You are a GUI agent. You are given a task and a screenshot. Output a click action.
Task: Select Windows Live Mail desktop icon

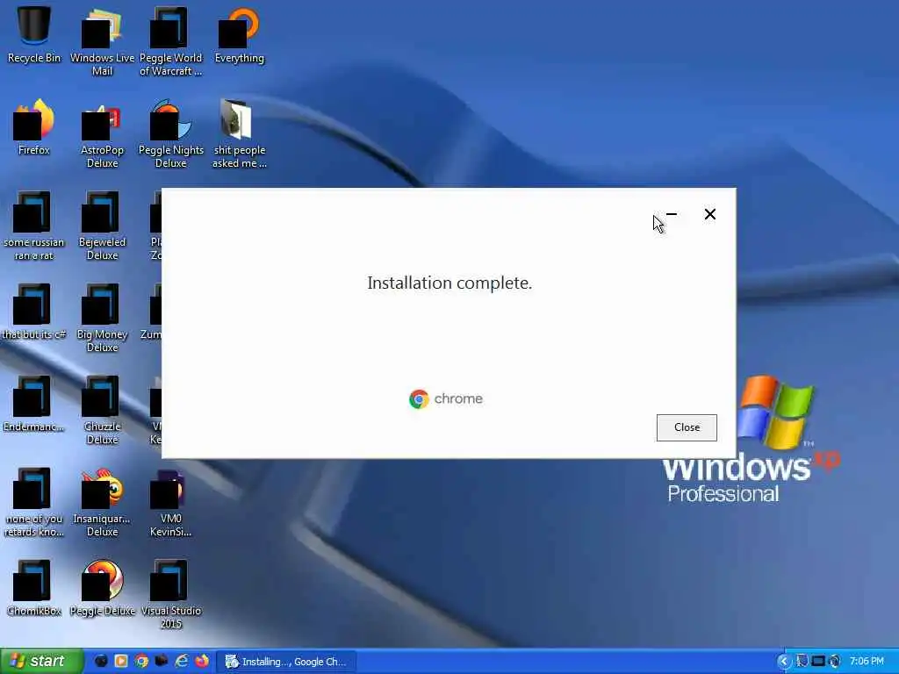[x=102, y=42]
